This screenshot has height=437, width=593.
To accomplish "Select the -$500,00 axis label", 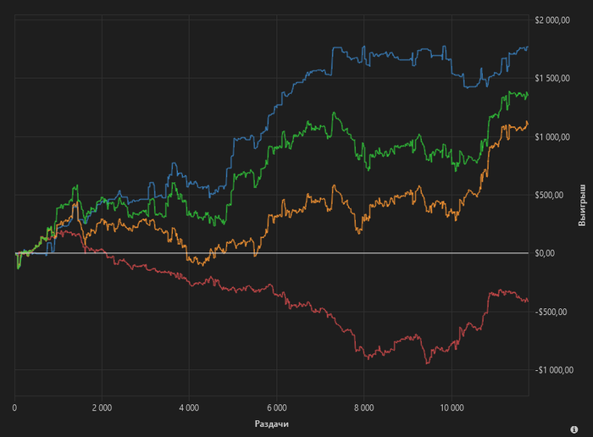I will click(551, 312).
